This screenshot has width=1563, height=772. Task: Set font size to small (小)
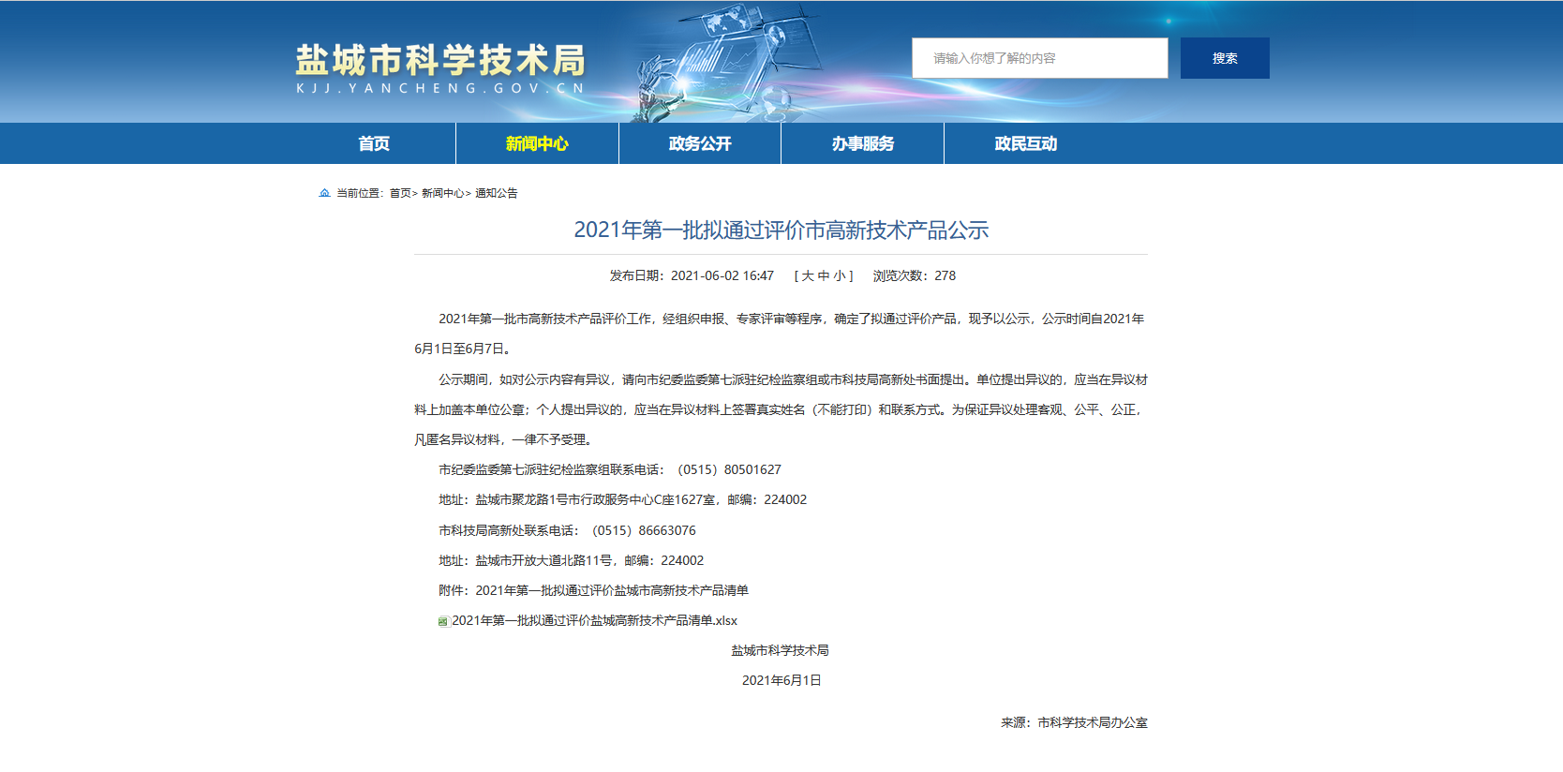[x=840, y=276]
